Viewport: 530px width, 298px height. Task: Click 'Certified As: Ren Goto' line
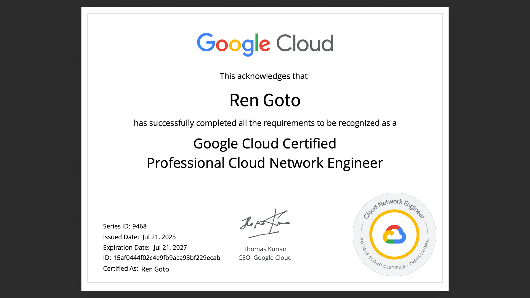click(136, 269)
